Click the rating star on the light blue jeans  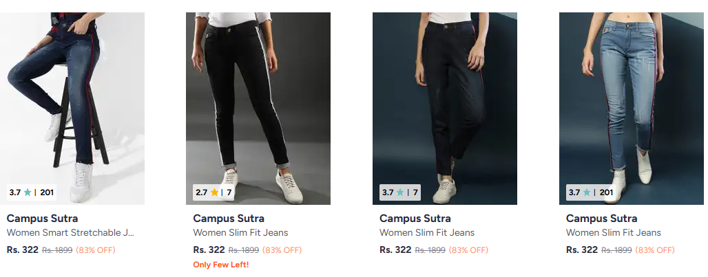point(587,192)
